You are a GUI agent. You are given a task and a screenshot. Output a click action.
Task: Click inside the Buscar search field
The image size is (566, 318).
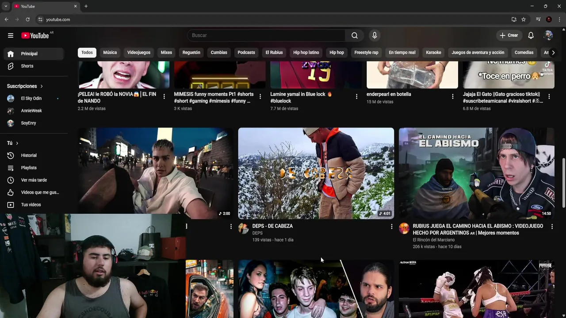click(x=267, y=35)
